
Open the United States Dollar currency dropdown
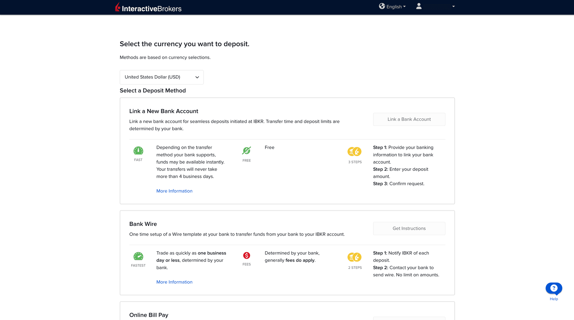click(161, 77)
